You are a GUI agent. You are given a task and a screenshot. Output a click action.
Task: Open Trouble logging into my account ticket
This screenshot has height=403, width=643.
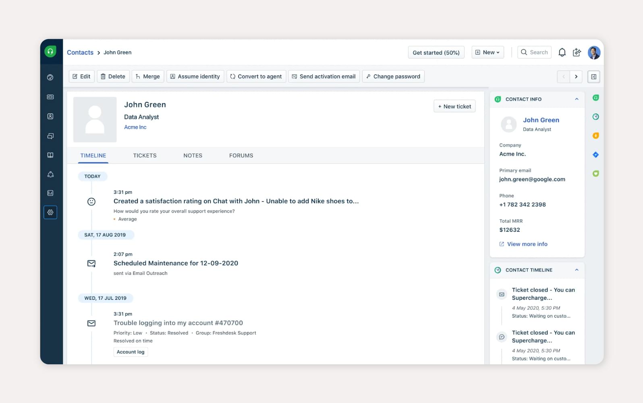pos(178,323)
